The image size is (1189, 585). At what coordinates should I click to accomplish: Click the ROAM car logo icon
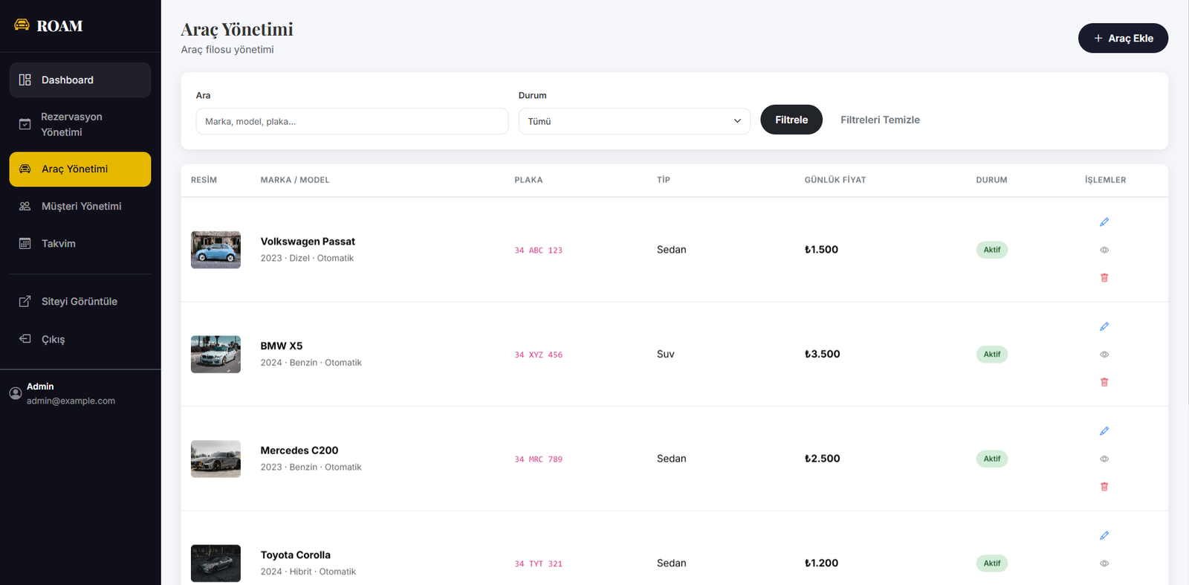(22, 25)
